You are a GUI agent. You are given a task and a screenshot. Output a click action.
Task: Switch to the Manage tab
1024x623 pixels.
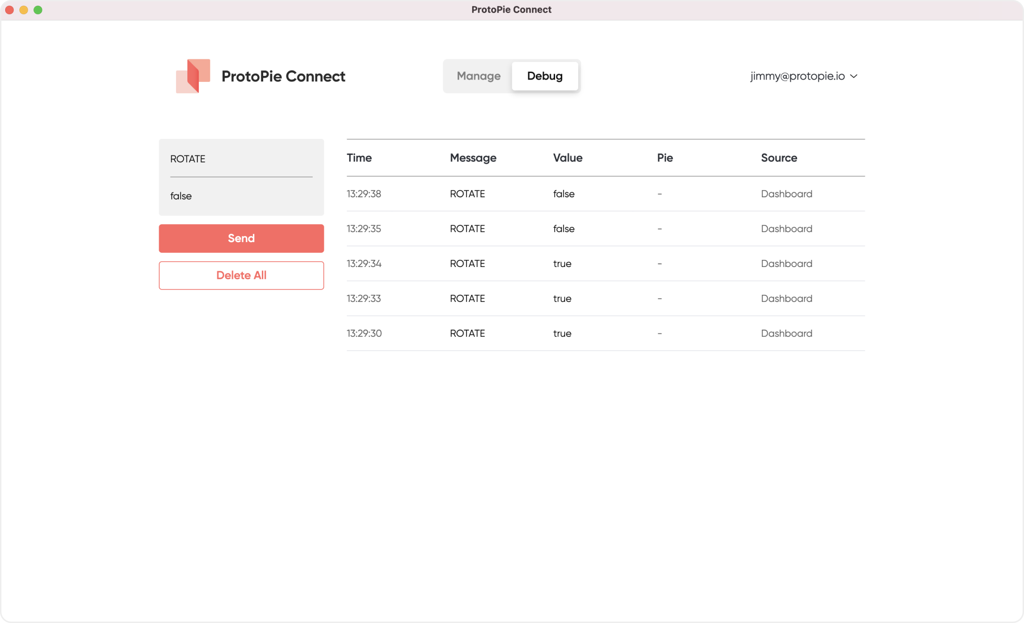coord(478,76)
